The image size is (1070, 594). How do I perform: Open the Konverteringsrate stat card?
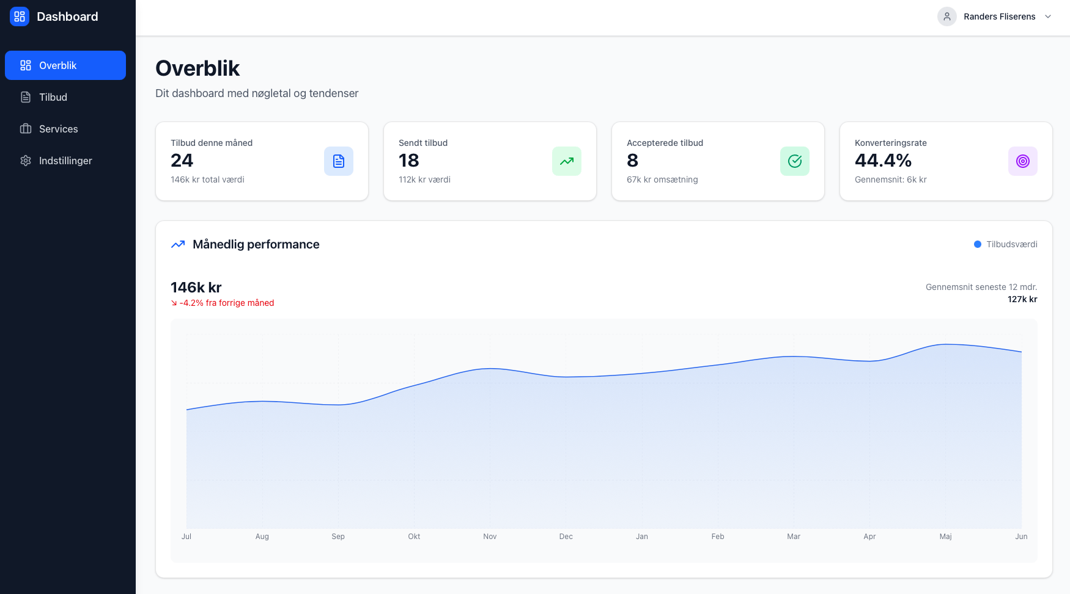(945, 161)
